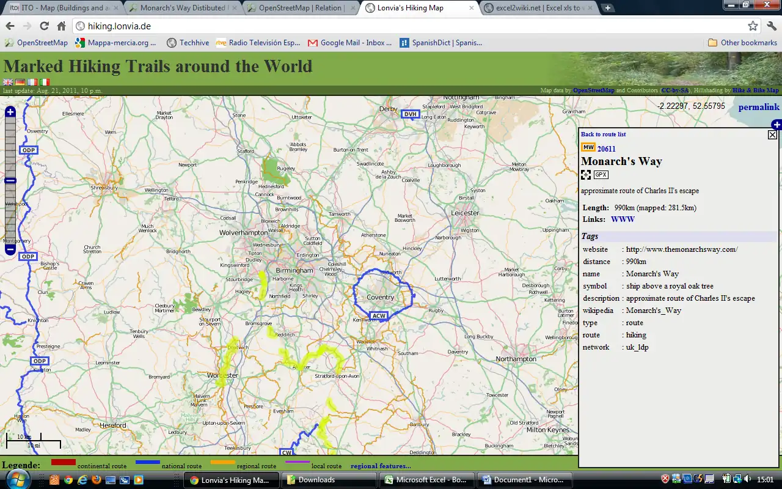Click the zoom out minus button at slider bottom
782x489 pixels.
[x=10, y=249]
